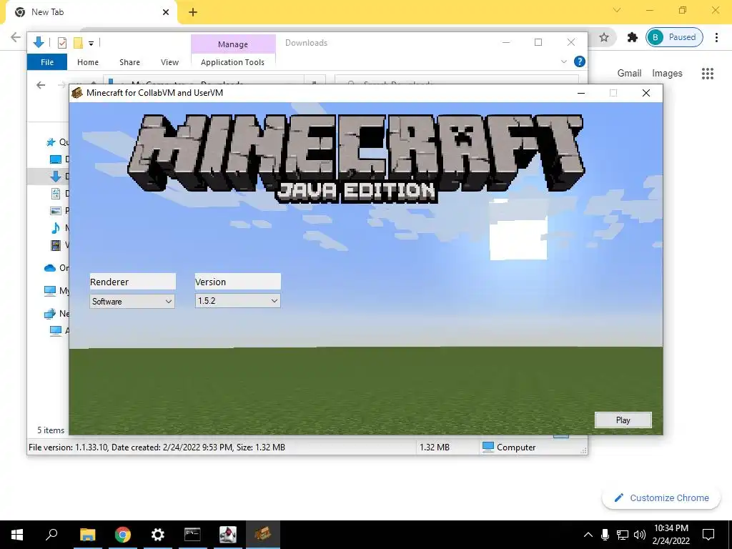Open Chrome from the taskbar
This screenshot has width=732, height=549.
[x=123, y=535]
